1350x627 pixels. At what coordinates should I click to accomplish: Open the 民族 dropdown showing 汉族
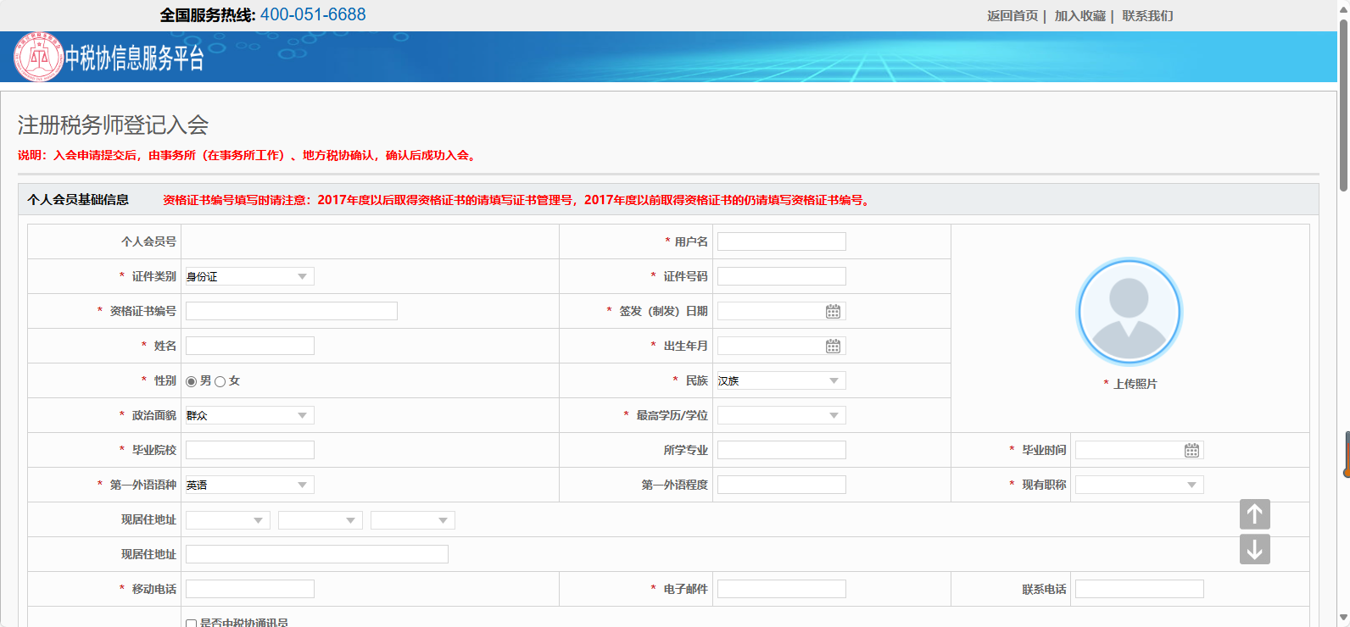click(781, 380)
